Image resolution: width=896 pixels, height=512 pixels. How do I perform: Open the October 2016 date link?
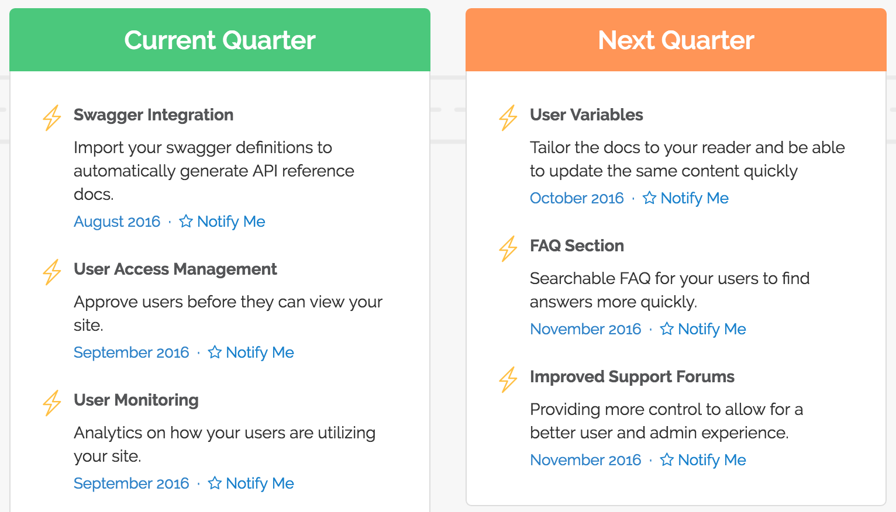577,198
